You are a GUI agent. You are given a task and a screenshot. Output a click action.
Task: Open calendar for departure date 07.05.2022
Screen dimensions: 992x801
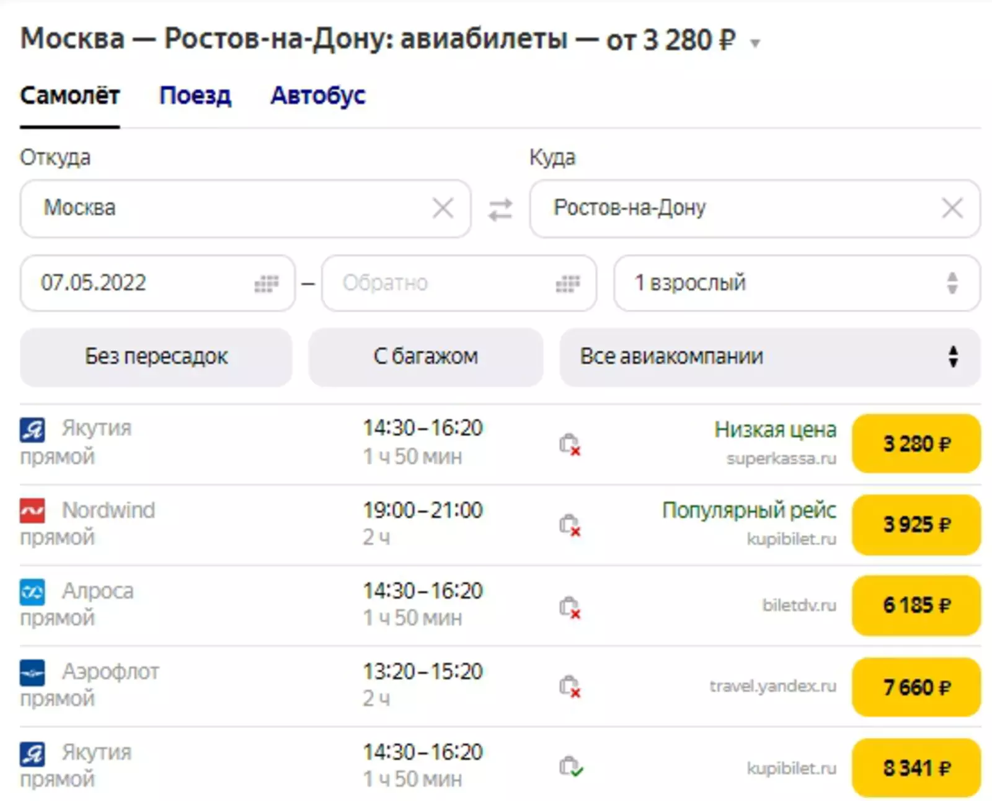click(x=266, y=284)
